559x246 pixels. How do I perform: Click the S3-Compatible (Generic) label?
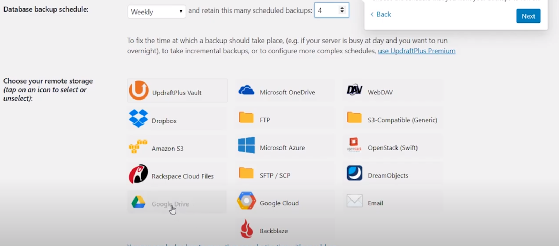402,120
